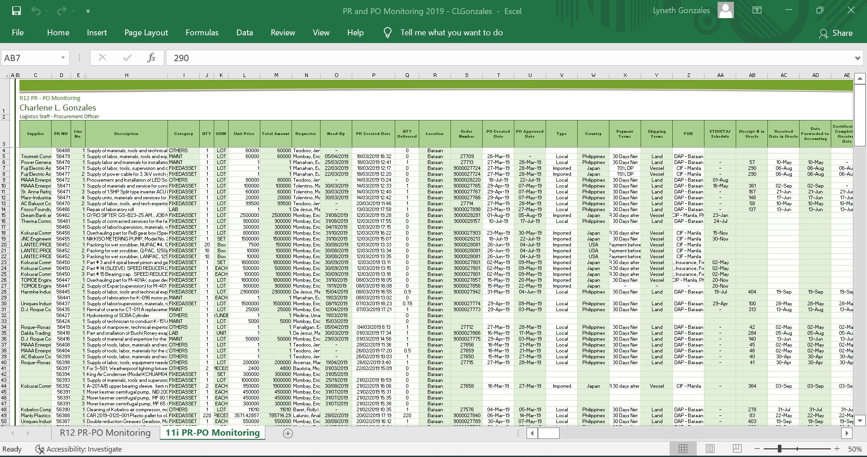This screenshot has height=457, width=867.
Task: Select column H header
Action: [x=126, y=75]
